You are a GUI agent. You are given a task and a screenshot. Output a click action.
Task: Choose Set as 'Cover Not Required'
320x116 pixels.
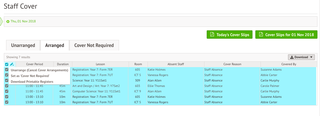[30, 76]
